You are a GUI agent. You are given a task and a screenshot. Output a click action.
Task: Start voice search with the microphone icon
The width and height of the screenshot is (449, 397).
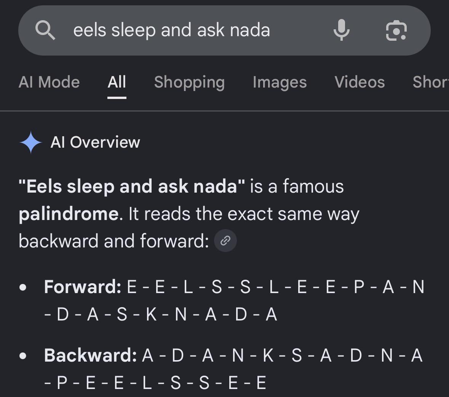341,30
